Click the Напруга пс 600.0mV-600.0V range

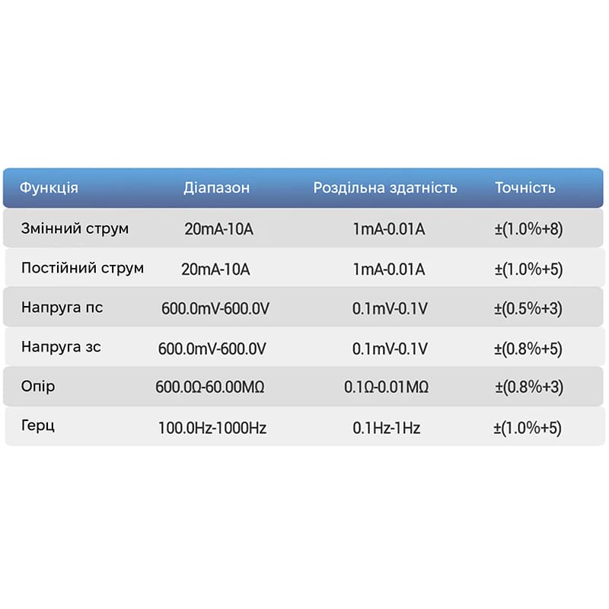215,309
